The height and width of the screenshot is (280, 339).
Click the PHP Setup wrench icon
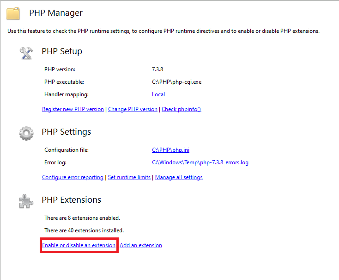26,53
